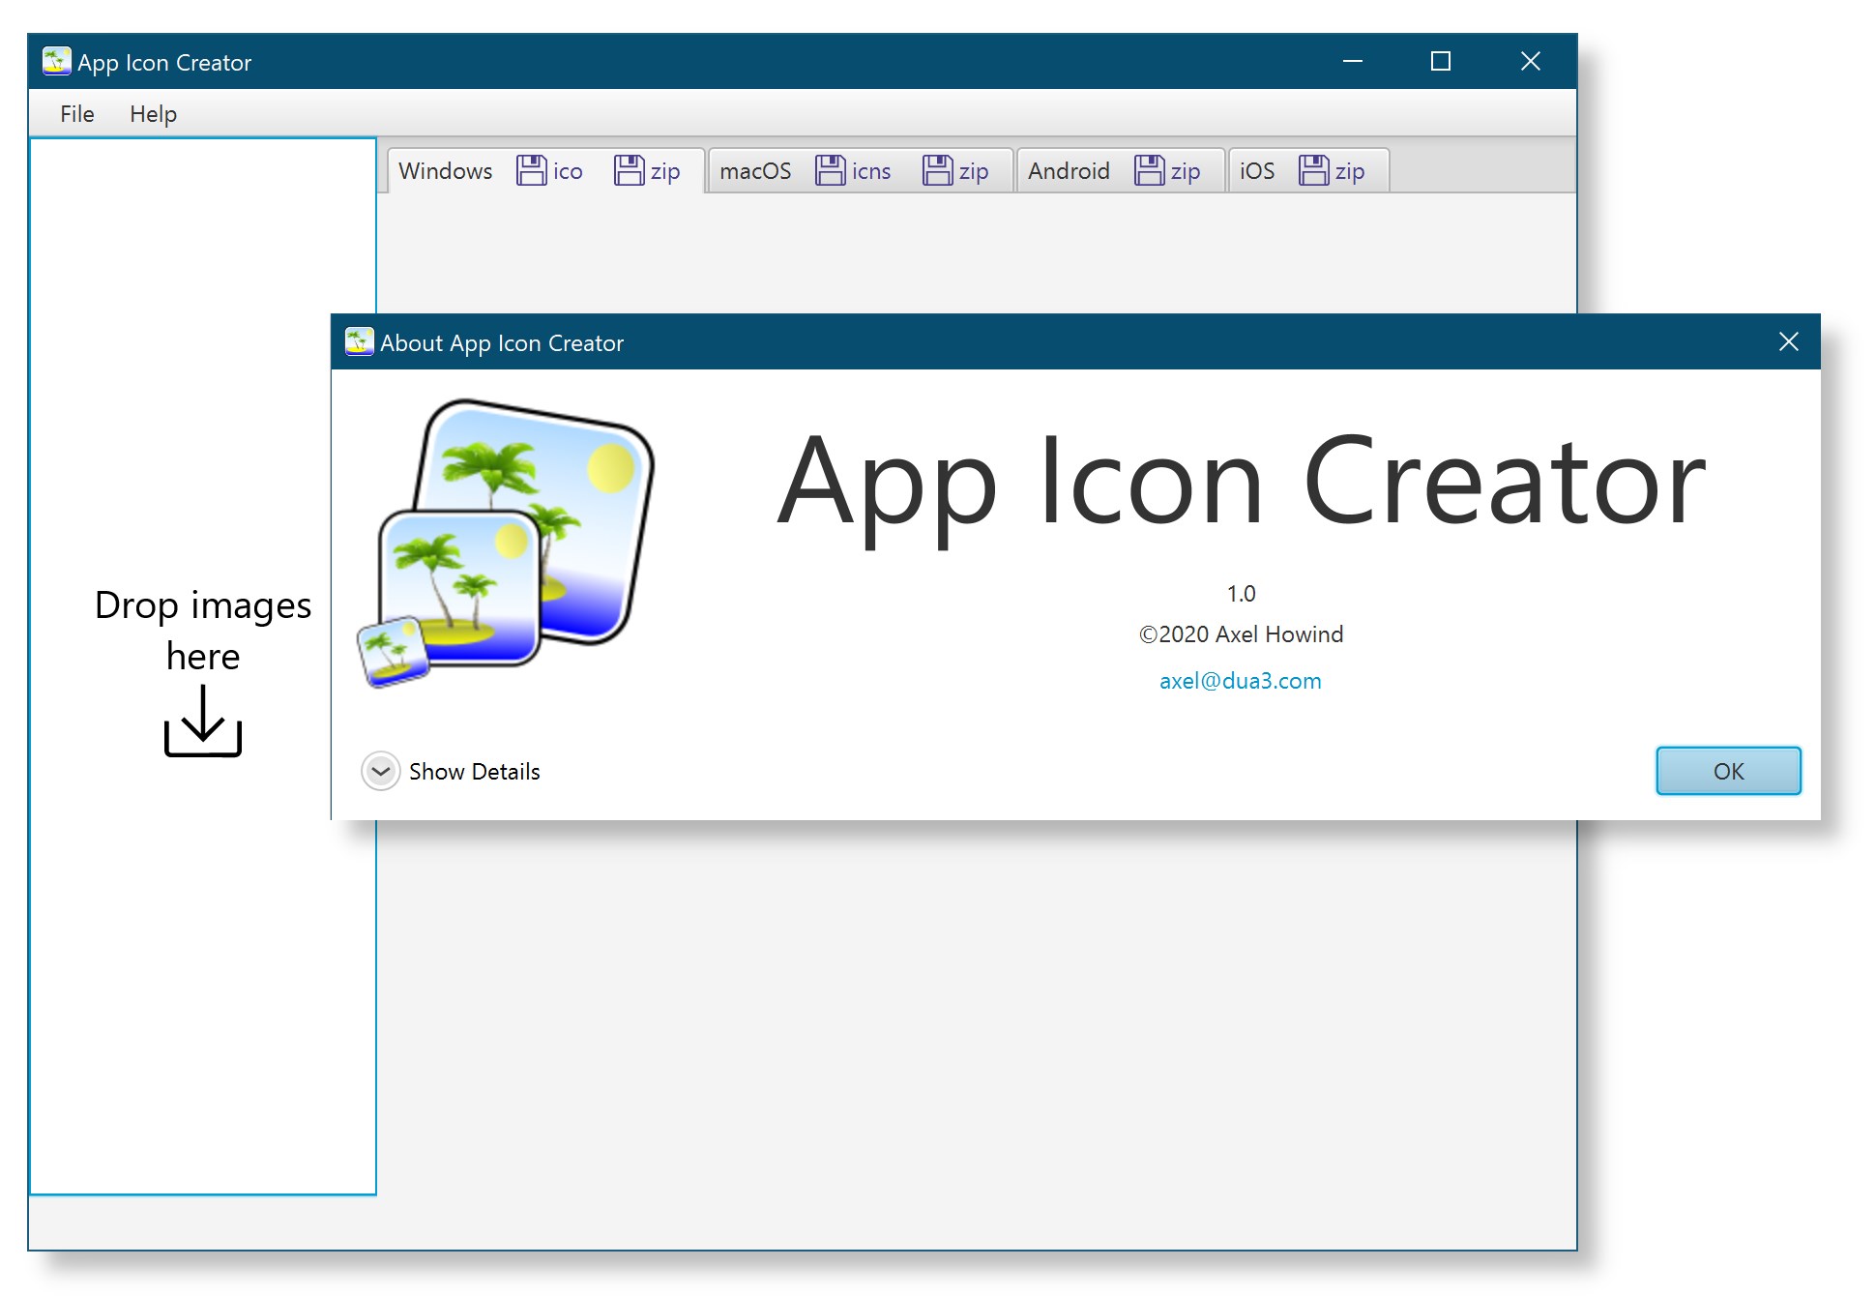Save Windows icon as ico file
Screen dimensions: 1876x1296
(549, 171)
